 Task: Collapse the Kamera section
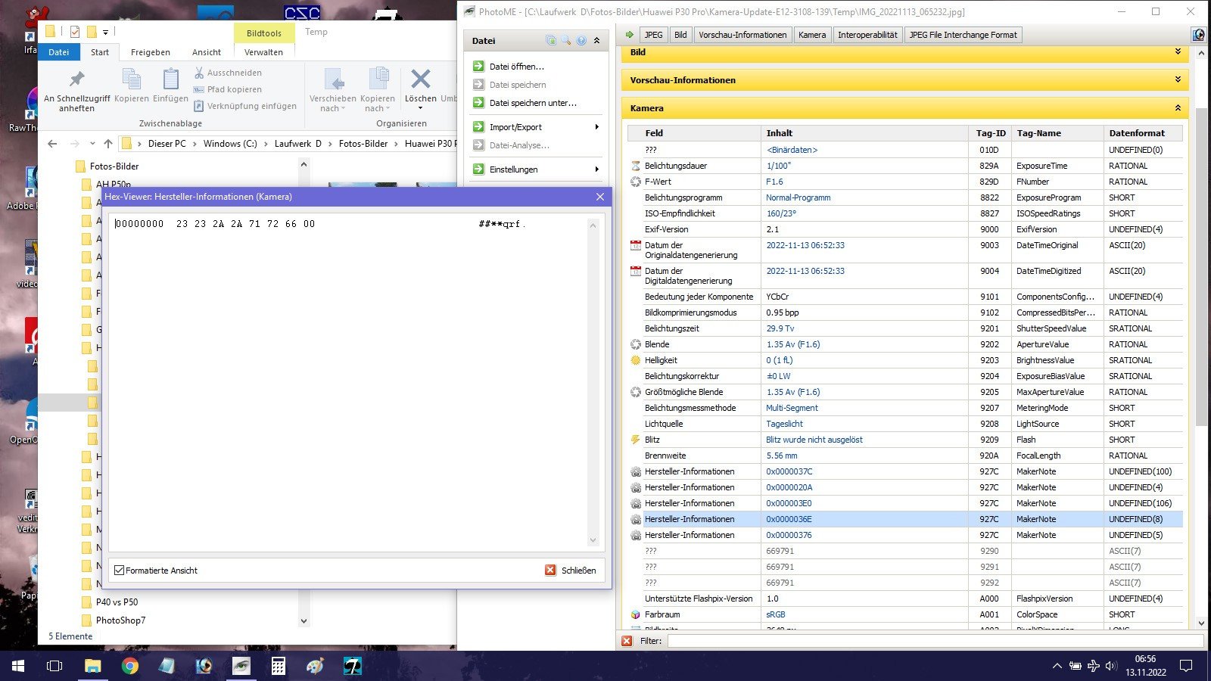[1178, 108]
